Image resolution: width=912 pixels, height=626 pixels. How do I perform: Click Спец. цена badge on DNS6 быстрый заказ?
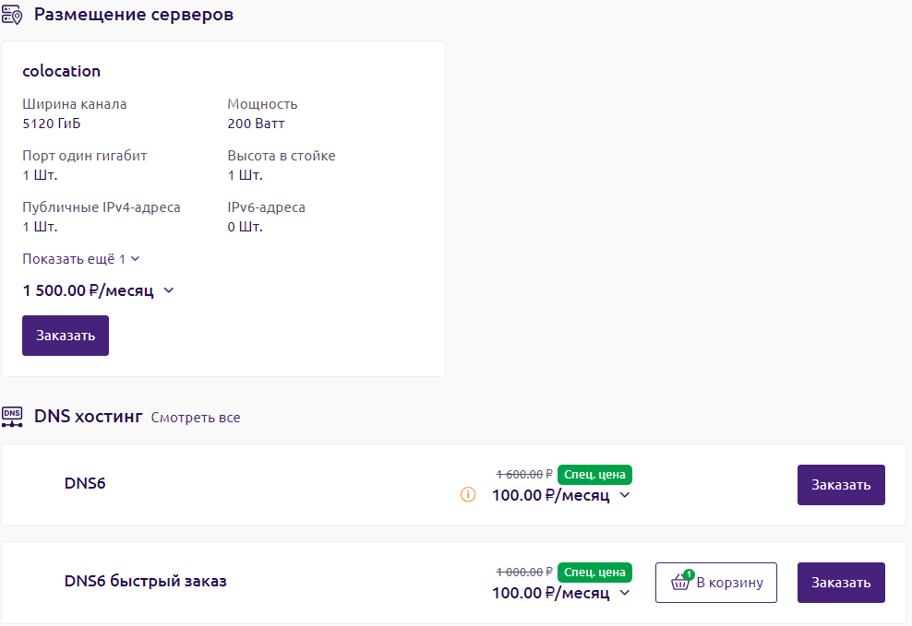pos(594,573)
